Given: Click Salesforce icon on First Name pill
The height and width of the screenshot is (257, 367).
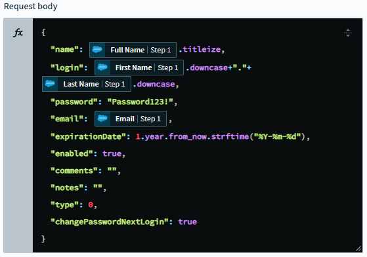Looking at the screenshot, I should tap(102, 68).
